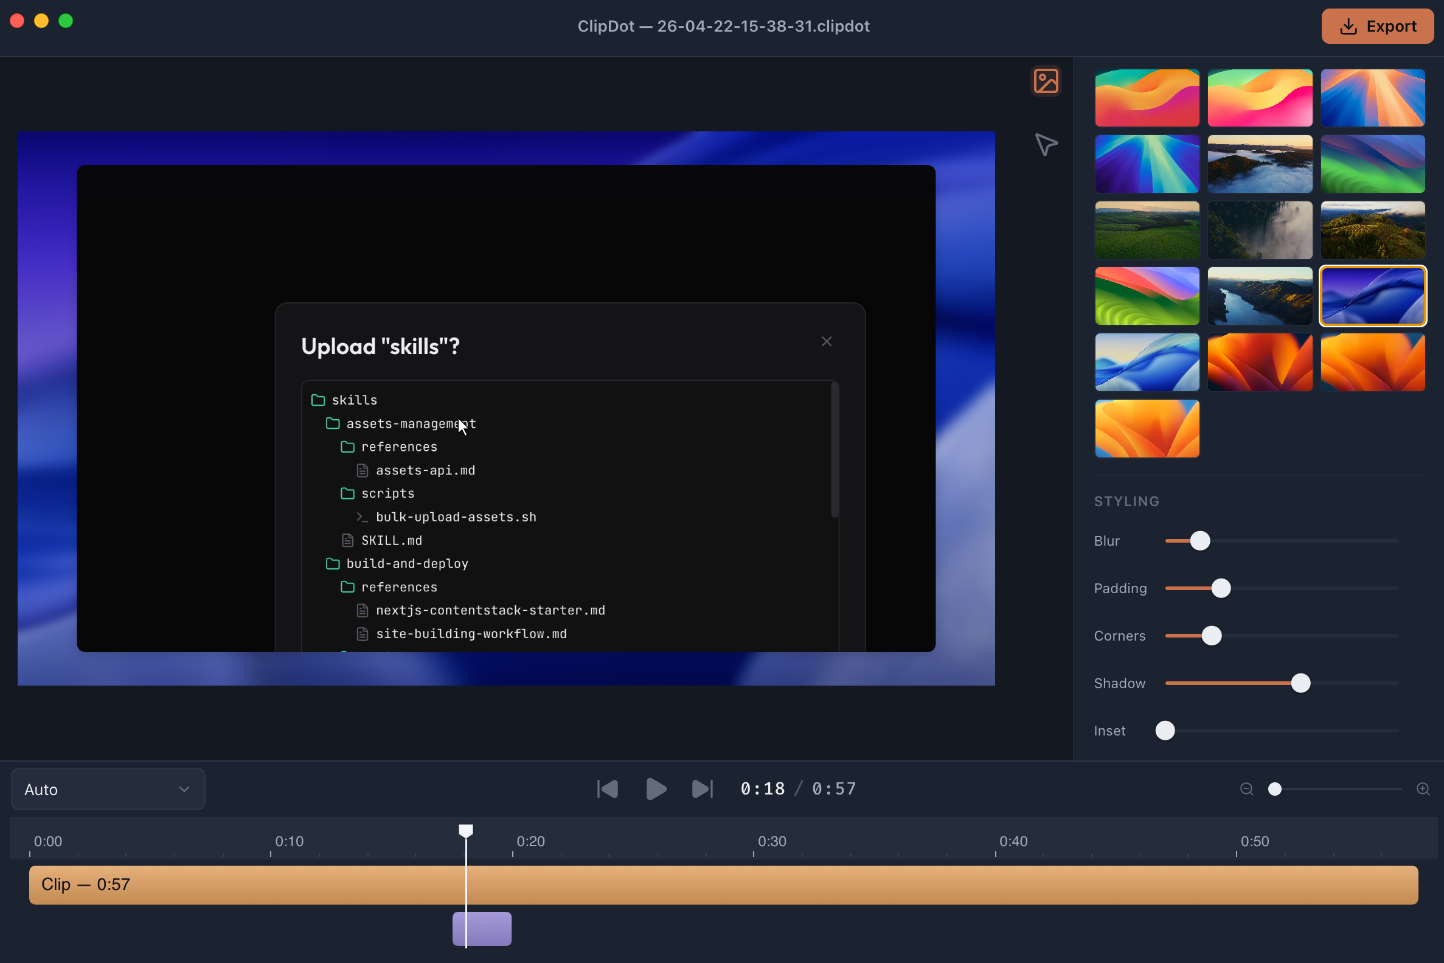Jump back to the start of the clip

click(x=606, y=788)
